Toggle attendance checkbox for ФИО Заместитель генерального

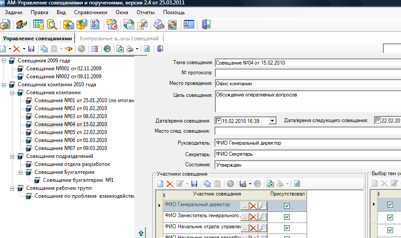[287, 217]
